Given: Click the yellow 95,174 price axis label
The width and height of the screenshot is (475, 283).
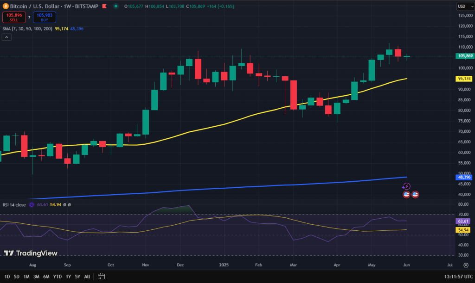Looking at the screenshot, I should [x=464, y=79].
